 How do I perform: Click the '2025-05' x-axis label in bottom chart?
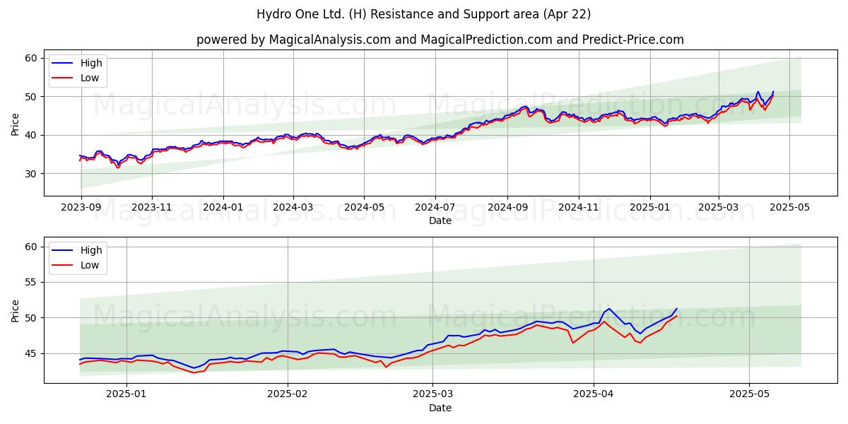pos(749,395)
